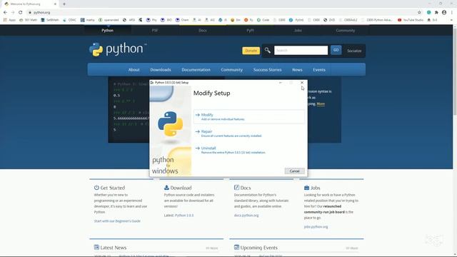Choose Modify in the Python Setup dialog

pos(249,116)
